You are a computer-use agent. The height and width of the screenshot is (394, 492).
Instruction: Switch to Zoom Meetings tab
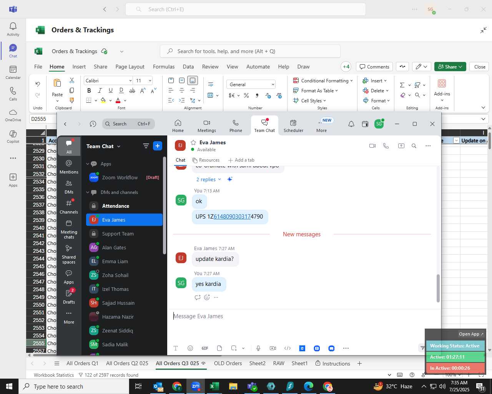pyautogui.click(x=207, y=126)
